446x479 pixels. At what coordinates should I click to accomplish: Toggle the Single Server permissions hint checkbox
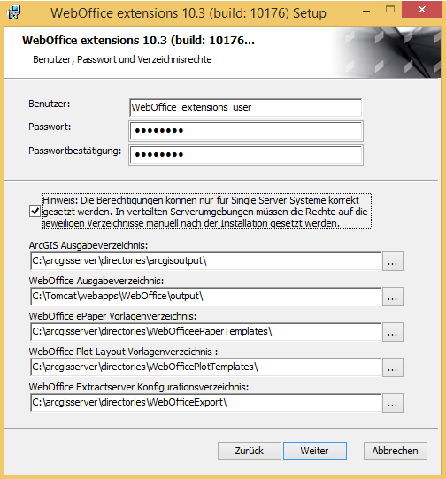[x=35, y=211]
